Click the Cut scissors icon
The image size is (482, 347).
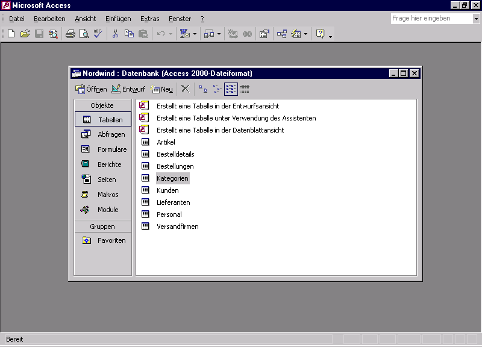coord(115,34)
